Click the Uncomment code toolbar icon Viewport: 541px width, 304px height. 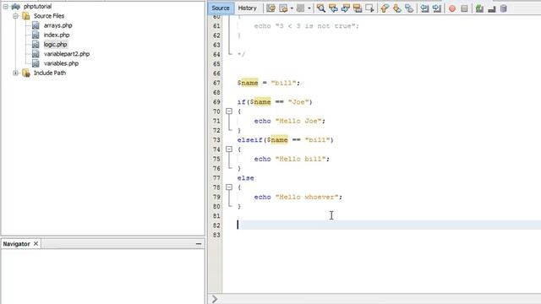492,8
